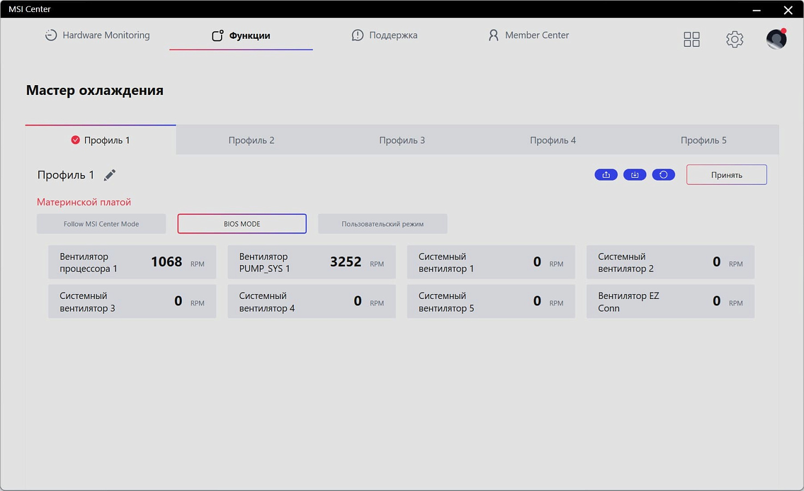This screenshot has width=804, height=491.
Task: Select Follow MSI Center Mode
Action: pyautogui.click(x=101, y=224)
